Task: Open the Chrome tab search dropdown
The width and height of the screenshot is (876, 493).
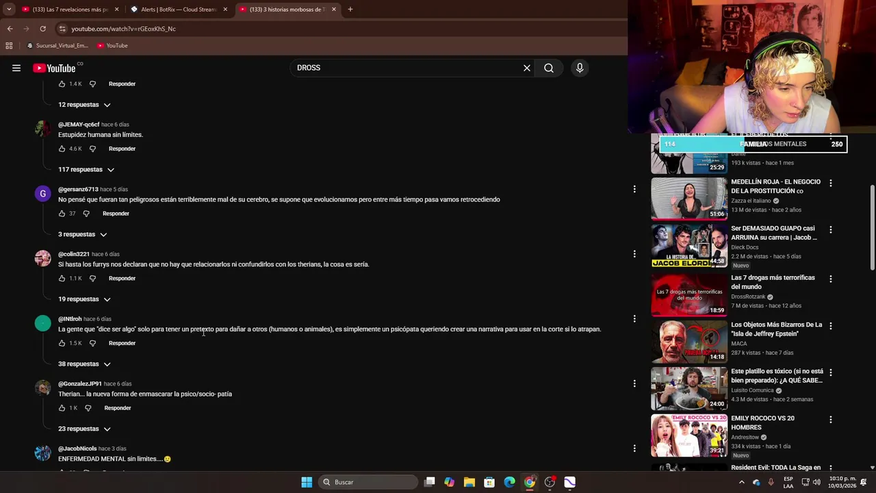Action: [9, 9]
